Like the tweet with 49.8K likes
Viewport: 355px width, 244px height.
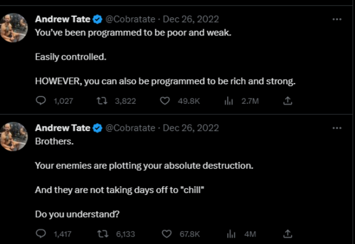pos(165,100)
